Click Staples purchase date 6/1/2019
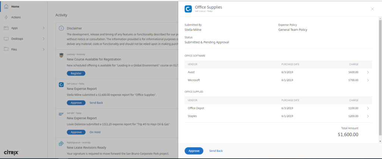Image resolution: width=382 pixels, height=159 pixels. [287, 116]
